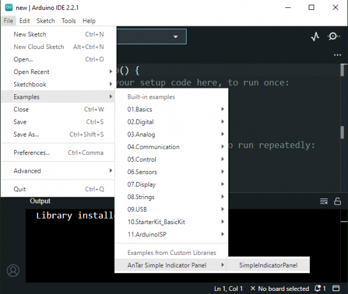This screenshot has height=294, width=348.
Task: Clear output using the lines icon
Action: click(324, 202)
